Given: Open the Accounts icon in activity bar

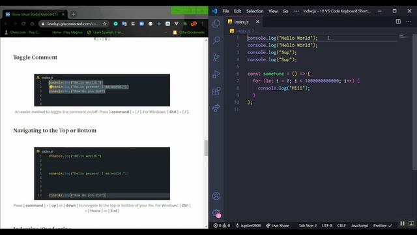Looking at the screenshot, I should (216, 196).
